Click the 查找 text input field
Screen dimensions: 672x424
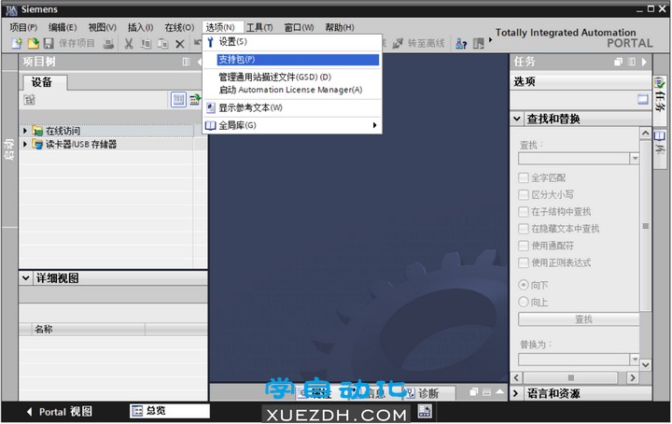point(574,159)
